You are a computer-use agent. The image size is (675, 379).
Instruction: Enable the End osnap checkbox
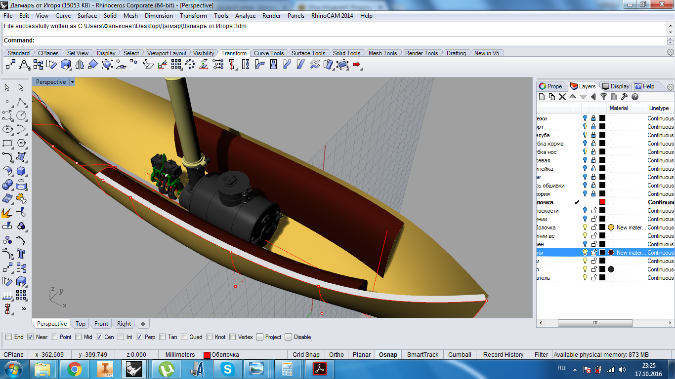[x=8, y=337]
